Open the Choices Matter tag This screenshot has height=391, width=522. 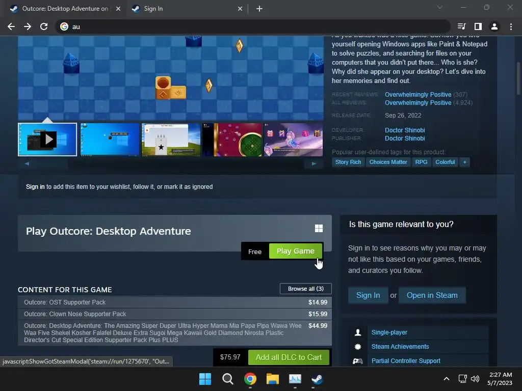pyautogui.click(x=388, y=162)
